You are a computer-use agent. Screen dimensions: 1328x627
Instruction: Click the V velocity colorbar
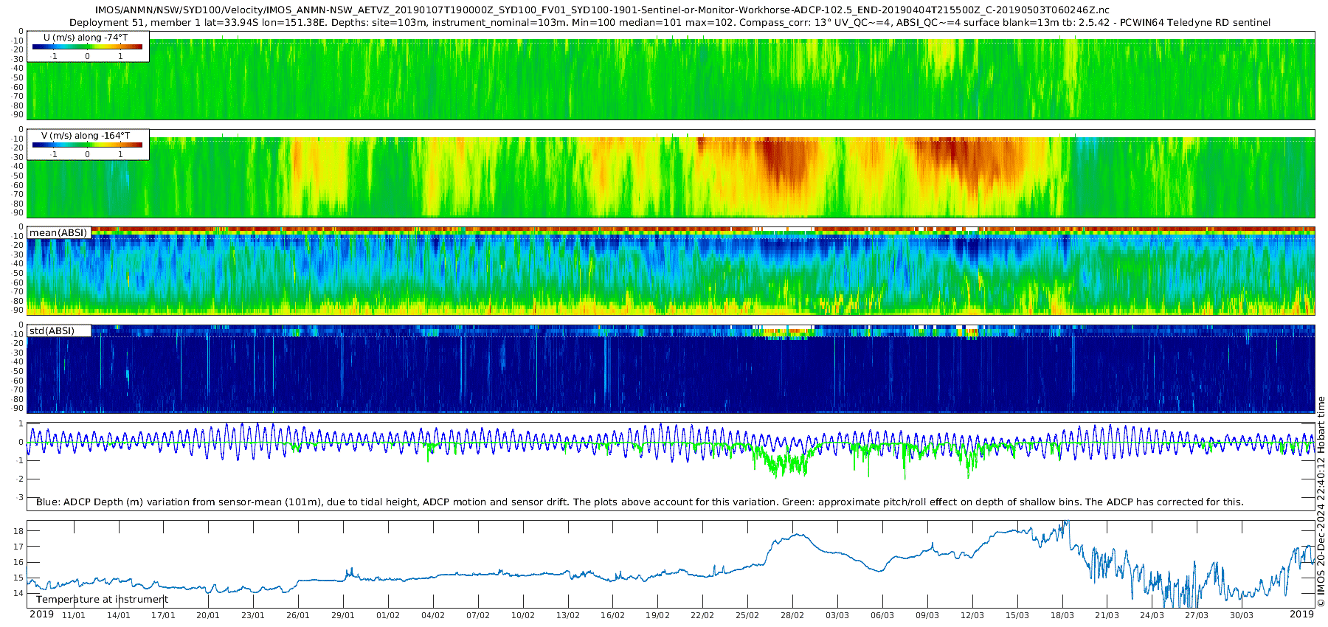click(87, 145)
